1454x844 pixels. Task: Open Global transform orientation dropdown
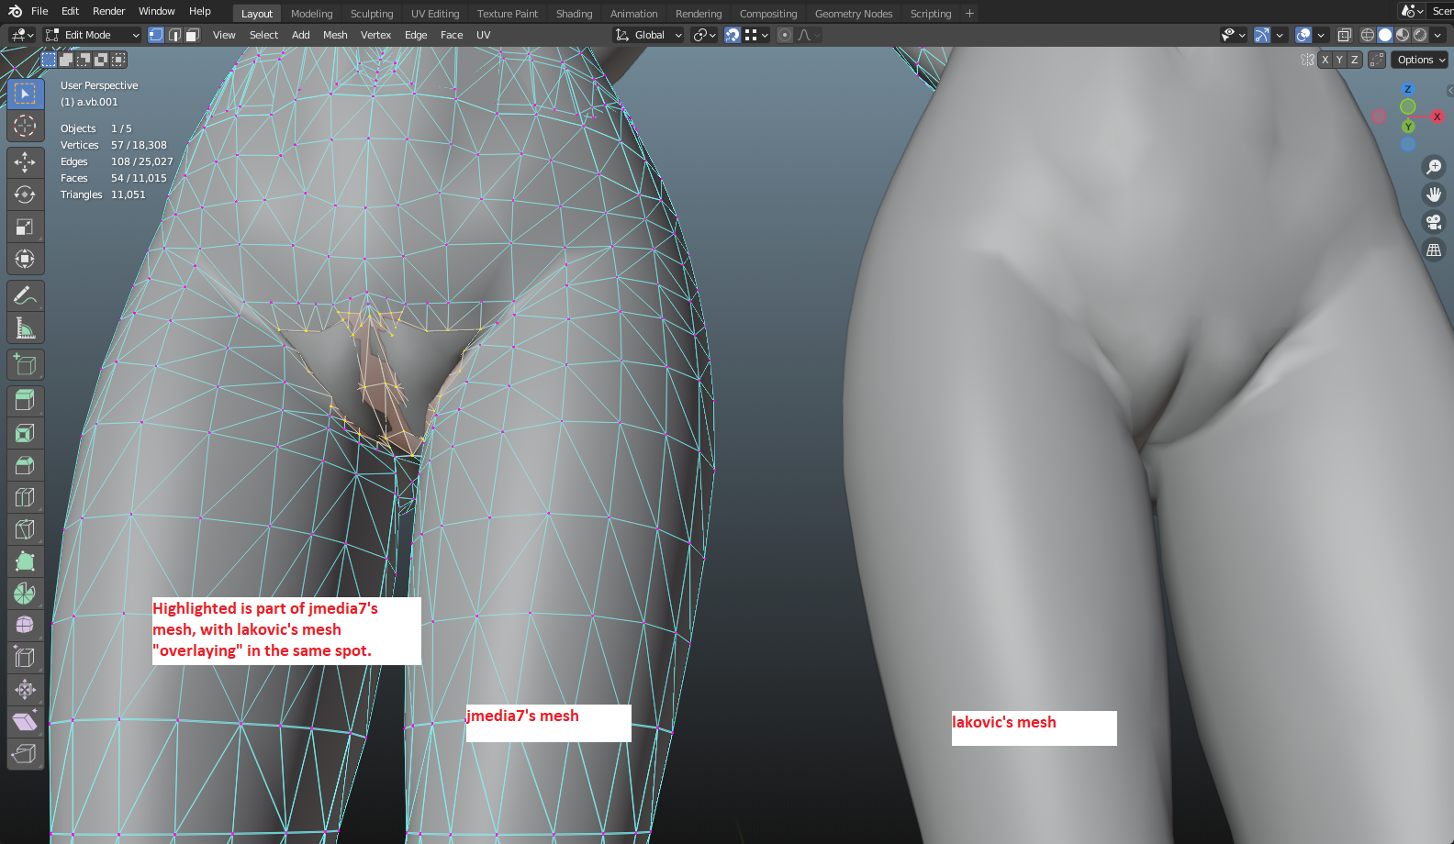(x=649, y=35)
